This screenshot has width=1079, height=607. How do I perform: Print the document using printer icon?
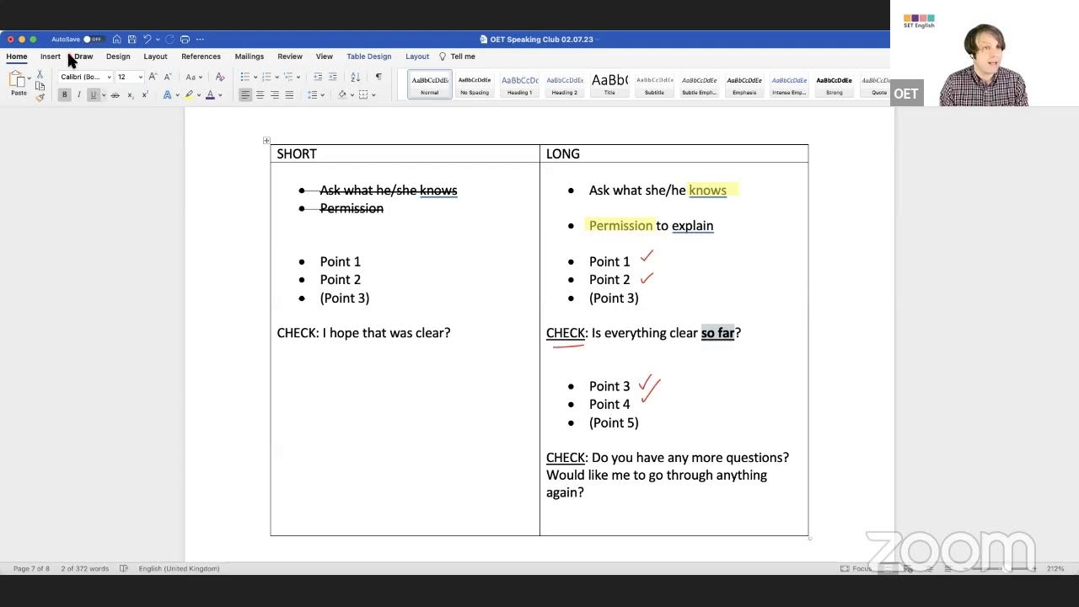click(185, 39)
